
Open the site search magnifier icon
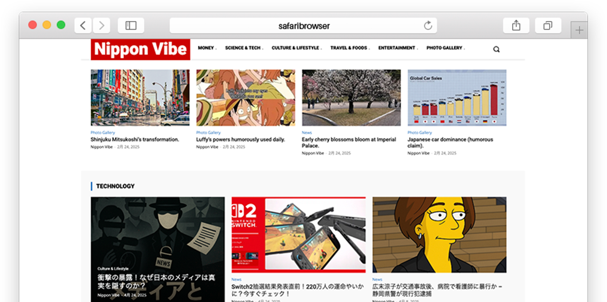point(496,49)
